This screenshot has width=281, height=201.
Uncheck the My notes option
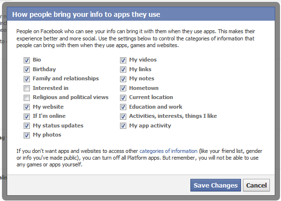[x=123, y=79]
